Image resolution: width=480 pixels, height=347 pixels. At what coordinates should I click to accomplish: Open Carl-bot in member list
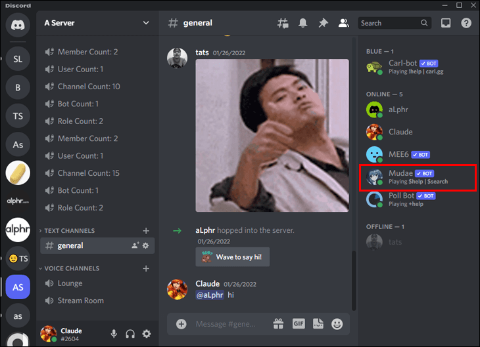coord(418,67)
